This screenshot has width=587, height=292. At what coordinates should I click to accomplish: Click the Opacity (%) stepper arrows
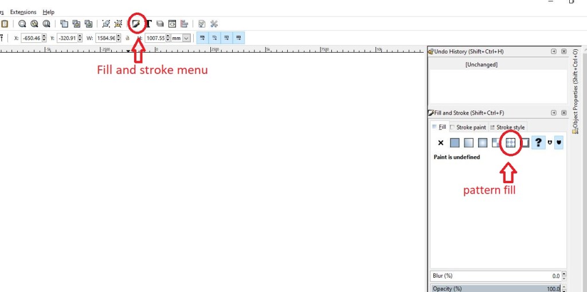point(564,288)
